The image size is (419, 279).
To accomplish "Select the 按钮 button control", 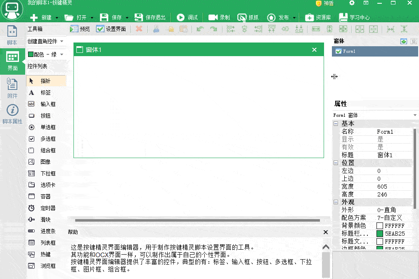I will [x=46, y=116].
